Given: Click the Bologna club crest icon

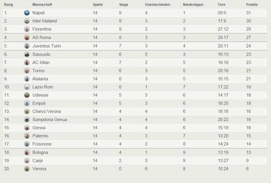Looking at the screenshot, I should tap(27, 152).
